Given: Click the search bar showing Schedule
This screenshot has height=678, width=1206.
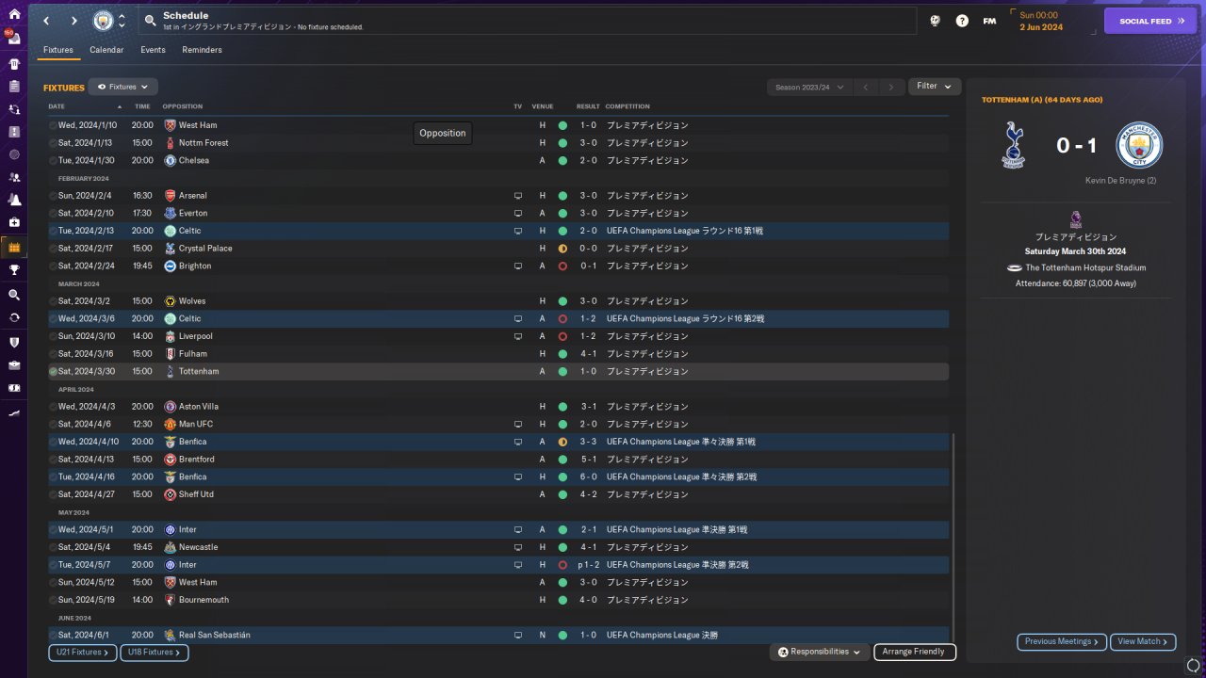Looking at the screenshot, I should coord(528,21).
